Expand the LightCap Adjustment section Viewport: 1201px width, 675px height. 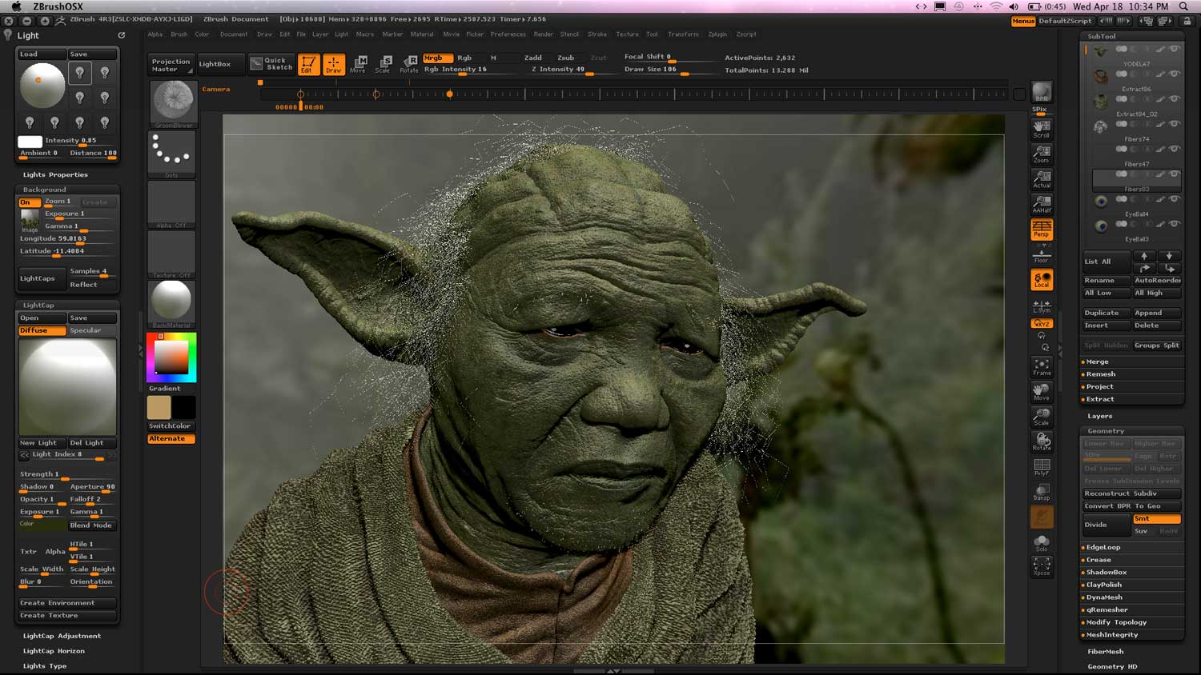tap(62, 636)
